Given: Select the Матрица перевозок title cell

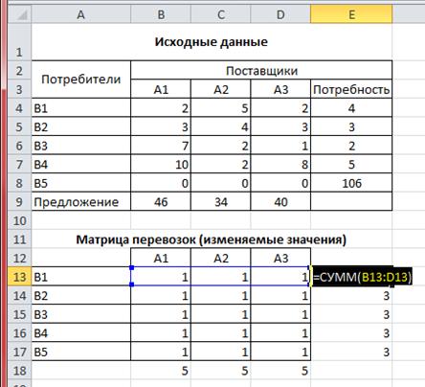Looking at the screenshot, I should pos(212,239).
